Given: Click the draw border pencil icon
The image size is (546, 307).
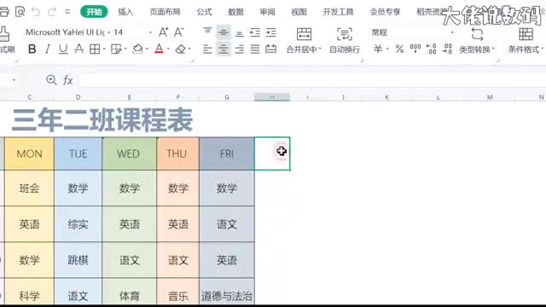Looking at the screenshot, I should click(x=116, y=49).
